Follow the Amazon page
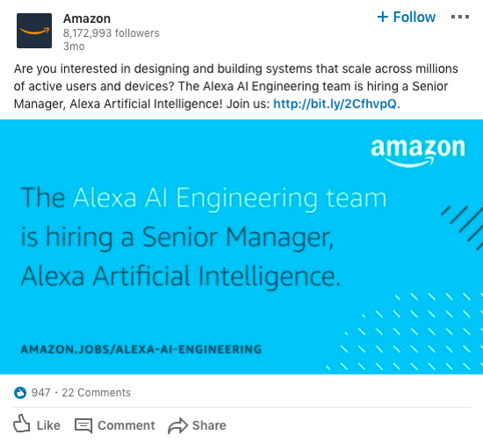 407,17
